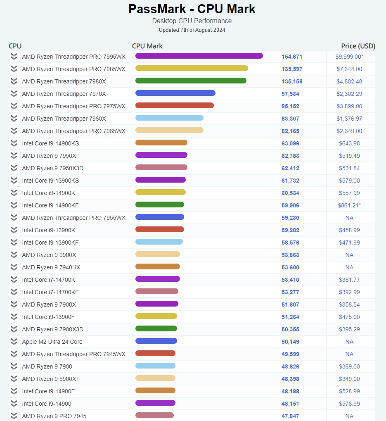Expand the Apple M2 Ultra 24 Core chevron
This screenshot has height=421, width=386.
[x=14, y=342]
